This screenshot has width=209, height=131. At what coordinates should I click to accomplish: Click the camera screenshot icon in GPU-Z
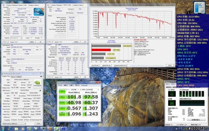41,77
